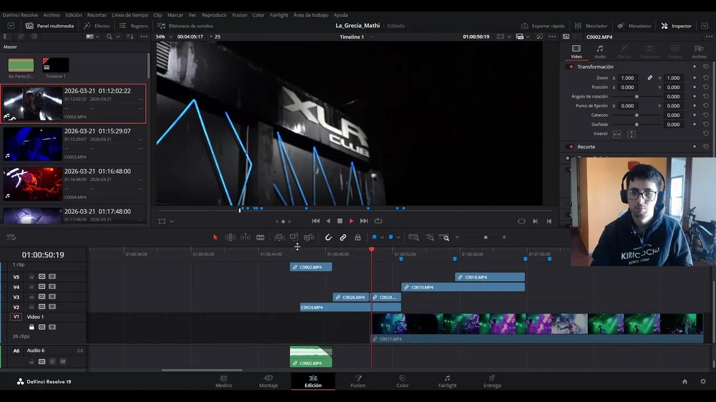This screenshot has height=402, width=716.
Task: Toggle the Transformación section enable switch
Action: [571, 67]
